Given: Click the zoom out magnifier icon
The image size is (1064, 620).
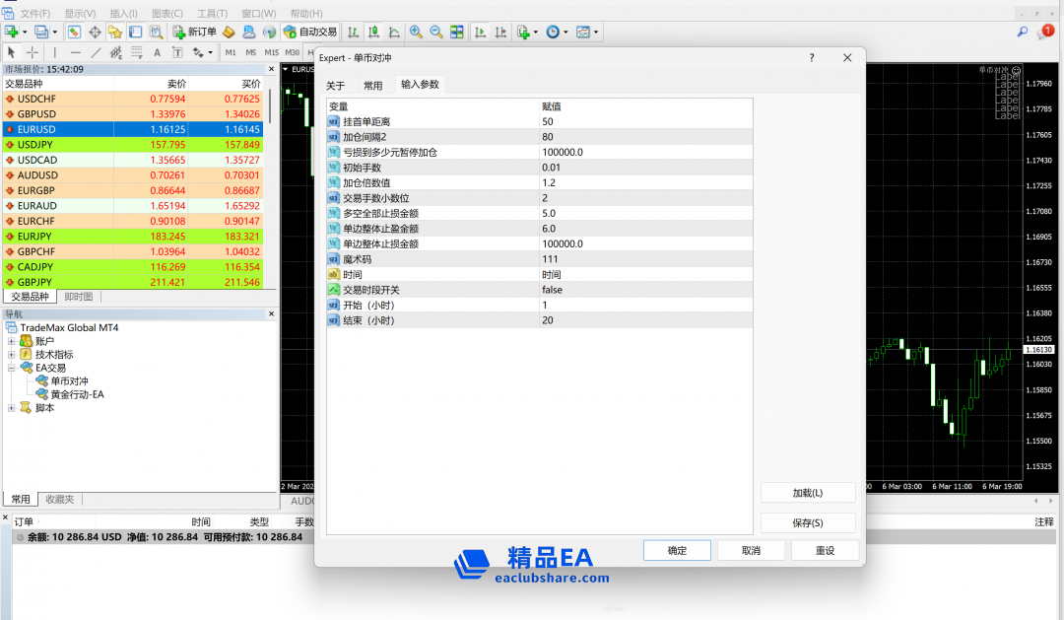Looking at the screenshot, I should pyautogui.click(x=435, y=32).
